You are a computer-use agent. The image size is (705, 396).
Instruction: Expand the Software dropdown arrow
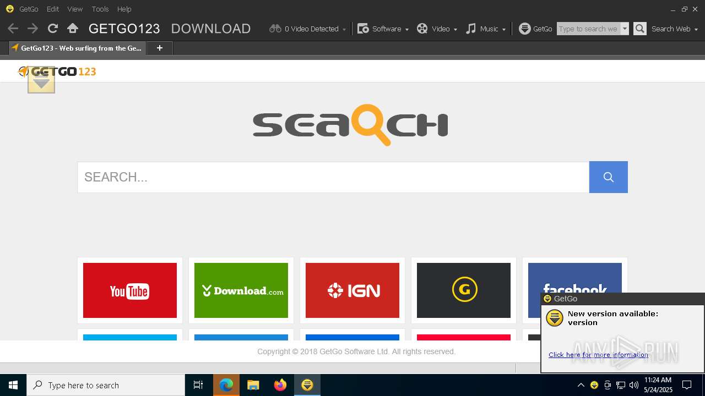pos(407,29)
